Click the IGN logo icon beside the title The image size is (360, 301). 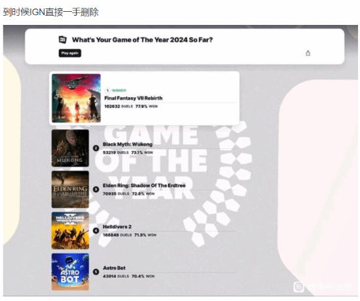(x=63, y=39)
